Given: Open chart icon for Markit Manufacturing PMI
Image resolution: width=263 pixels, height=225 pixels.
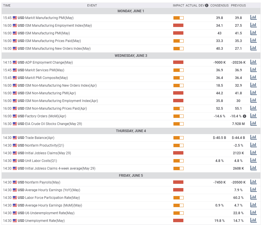Looking at the screenshot, I should tap(253, 18).
